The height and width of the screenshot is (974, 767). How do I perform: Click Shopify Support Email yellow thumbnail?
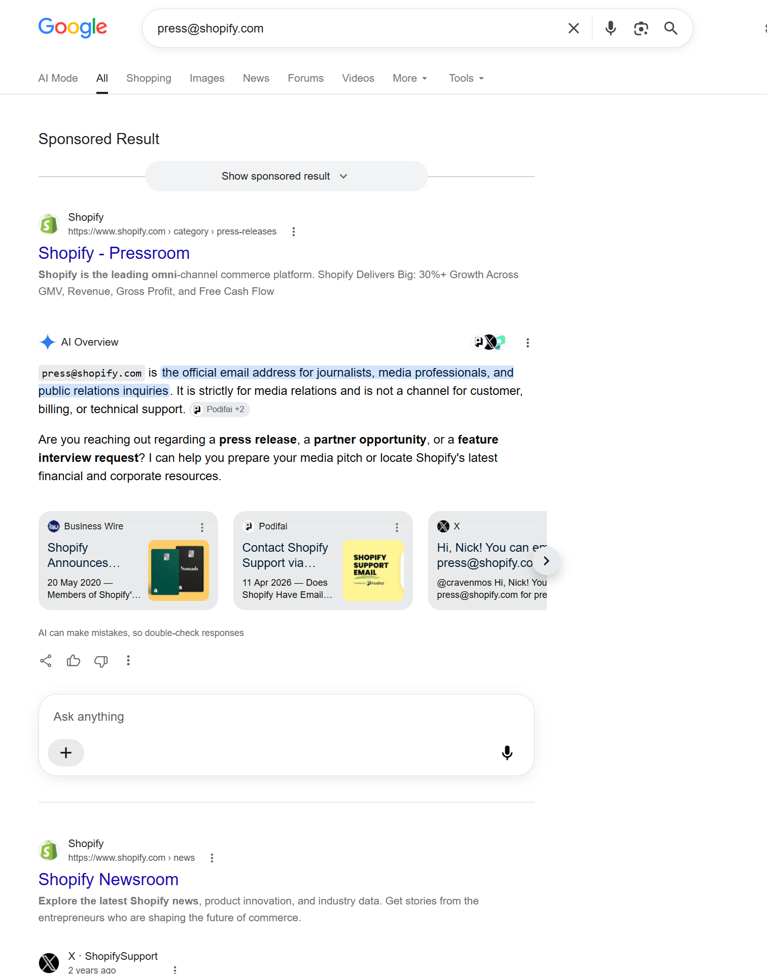click(x=373, y=570)
